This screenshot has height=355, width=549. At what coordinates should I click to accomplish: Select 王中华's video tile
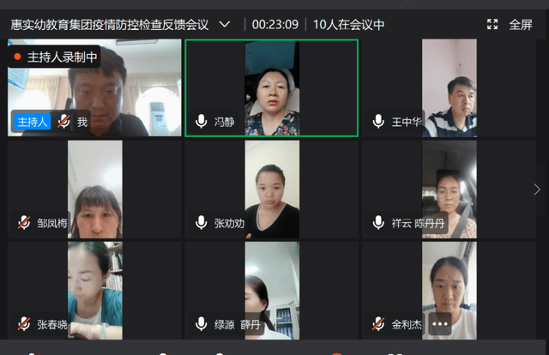pos(449,87)
